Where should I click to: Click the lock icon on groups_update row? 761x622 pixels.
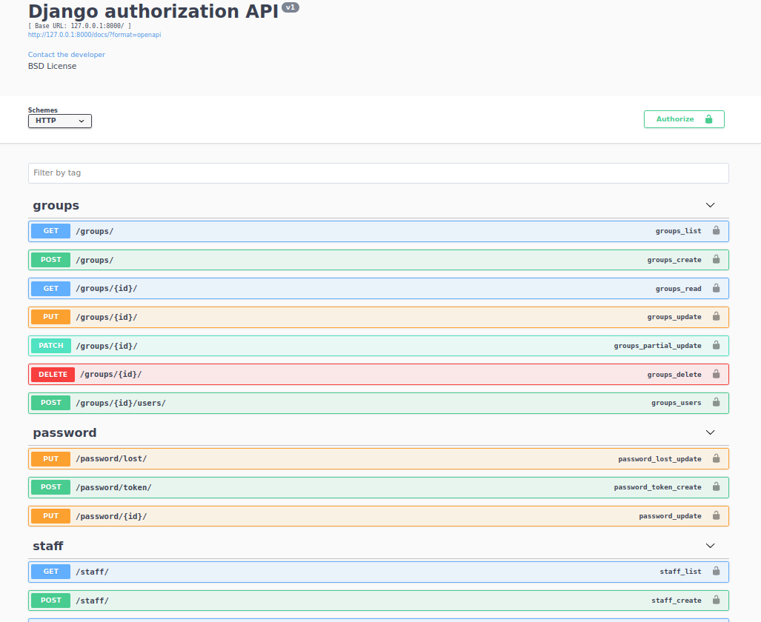tap(716, 316)
